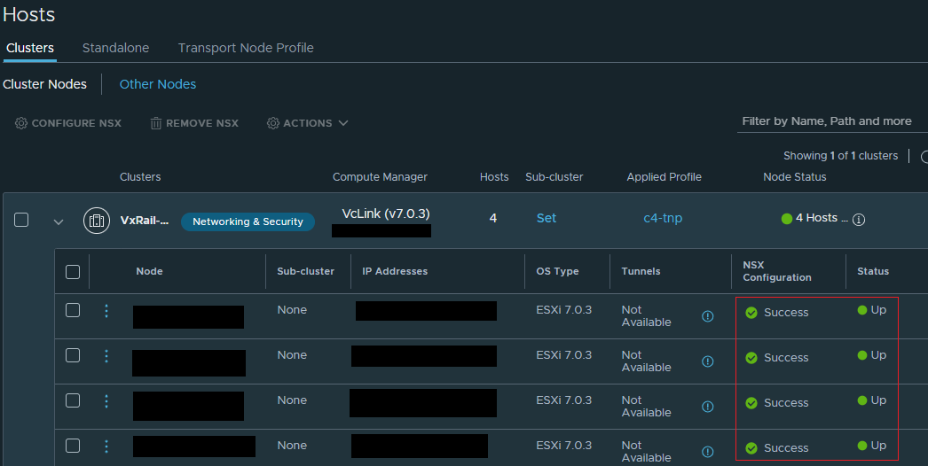Screen dimensions: 928x466
Task: Click the OS Type column header
Action: (557, 271)
